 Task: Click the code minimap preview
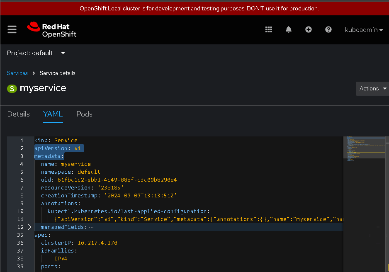[x=364, y=149]
